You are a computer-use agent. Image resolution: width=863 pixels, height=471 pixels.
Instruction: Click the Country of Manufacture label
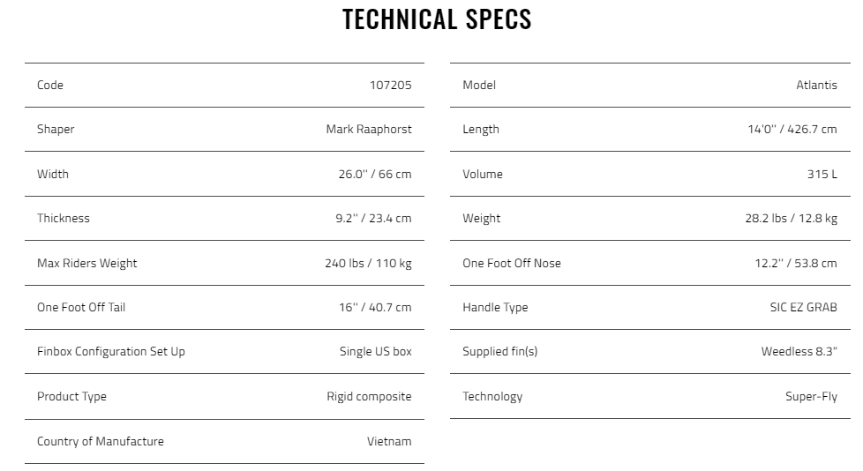pos(101,441)
